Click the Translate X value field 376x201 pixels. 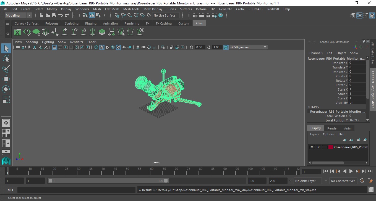coord(357,63)
